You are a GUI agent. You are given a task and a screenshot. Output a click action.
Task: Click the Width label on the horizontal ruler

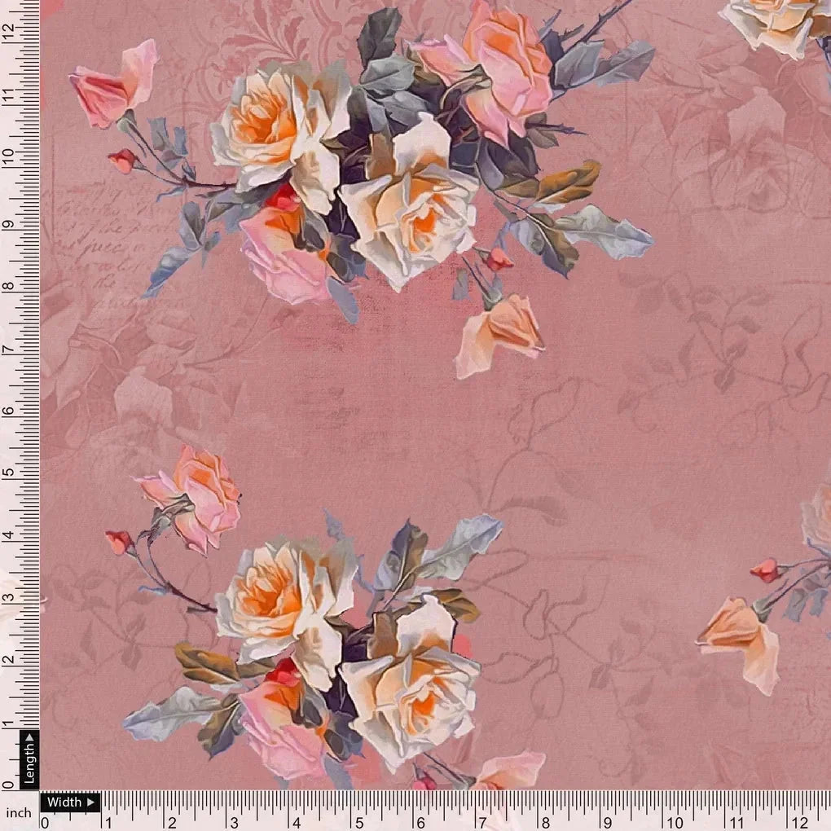(65, 802)
